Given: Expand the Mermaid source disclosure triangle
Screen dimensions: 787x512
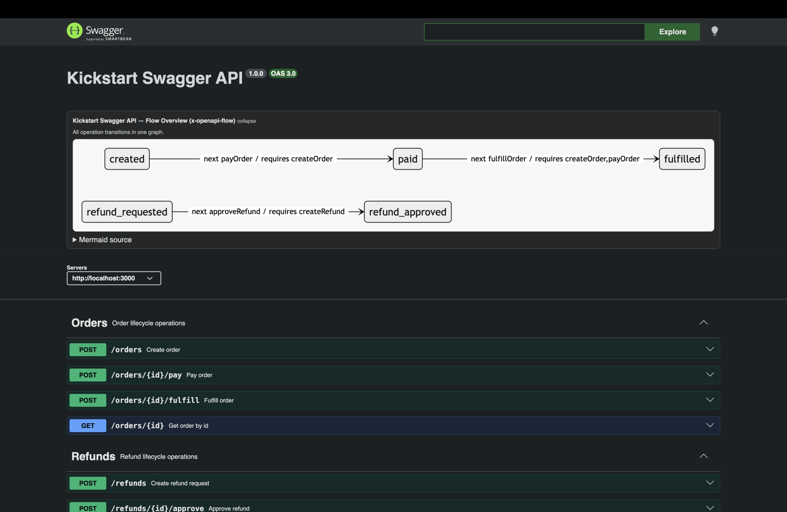Looking at the screenshot, I should [75, 239].
